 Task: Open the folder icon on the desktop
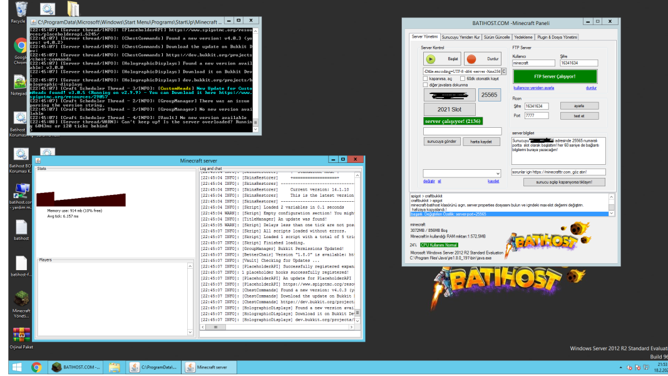coord(73,9)
